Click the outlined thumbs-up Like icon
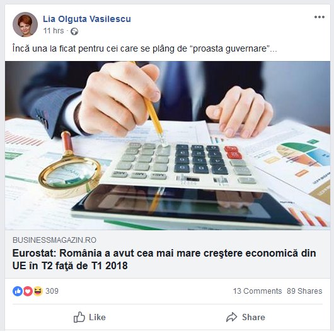This screenshot has height=334, width=334. pyautogui.click(x=79, y=317)
